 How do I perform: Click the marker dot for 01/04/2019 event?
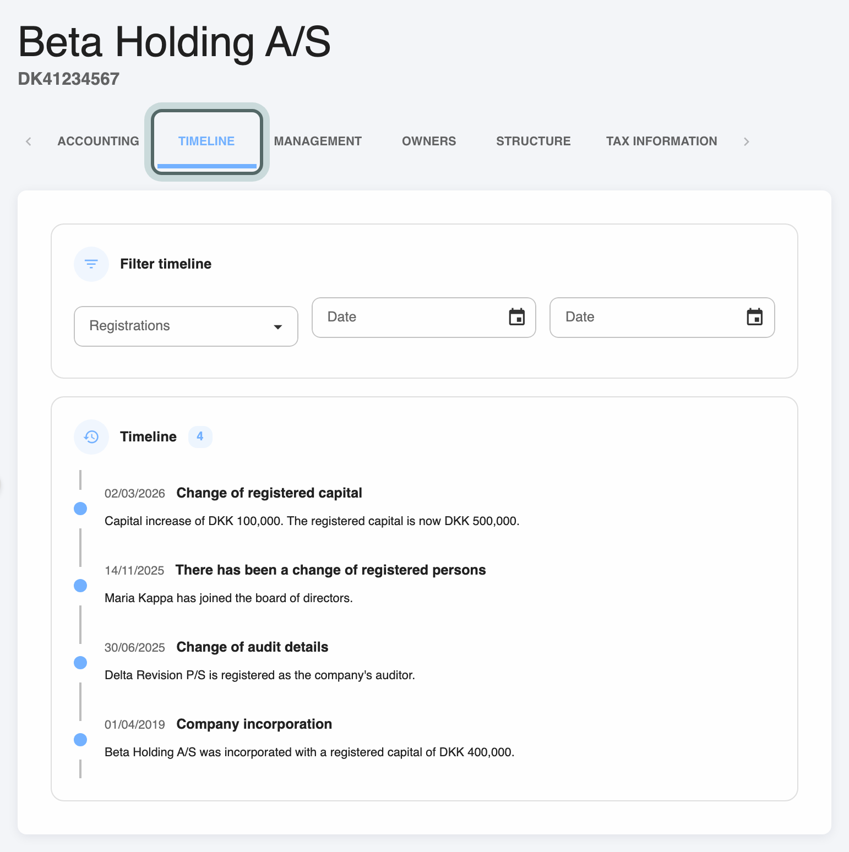coord(80,740)
